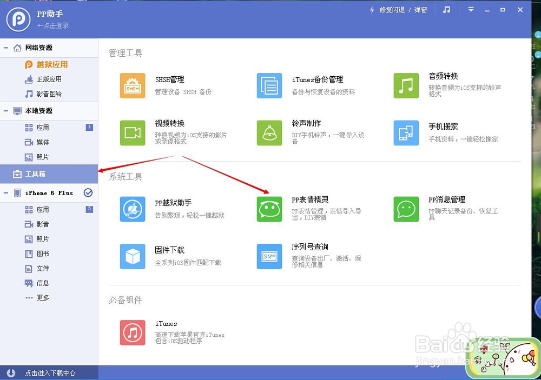Click the iPhone 6 Plus connected checkmark

coord(88,193)
